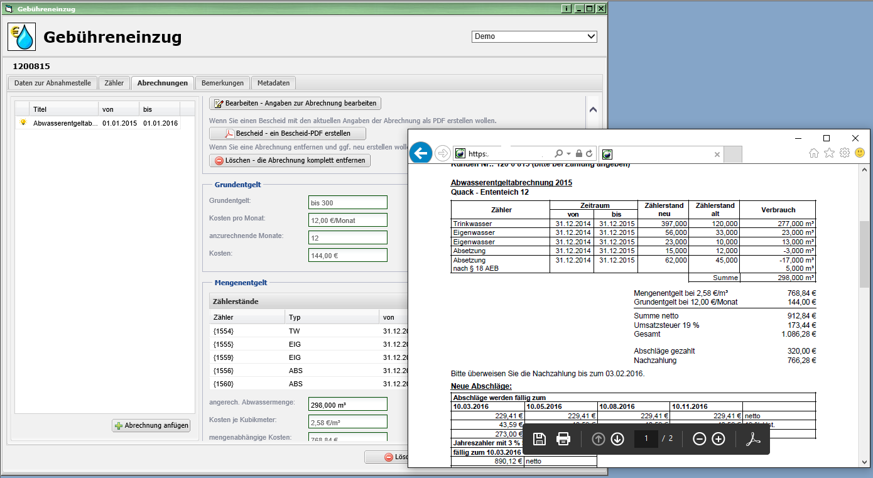Open Adobe Acrobat toolbar icon

753,439
